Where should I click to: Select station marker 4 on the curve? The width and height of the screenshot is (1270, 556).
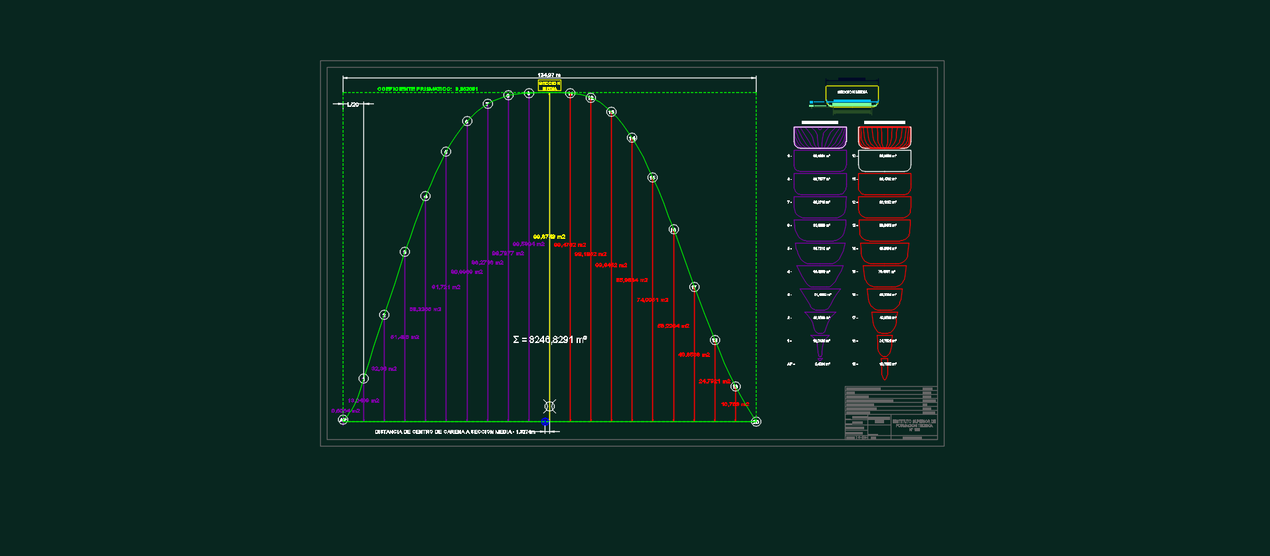point(425,196)
